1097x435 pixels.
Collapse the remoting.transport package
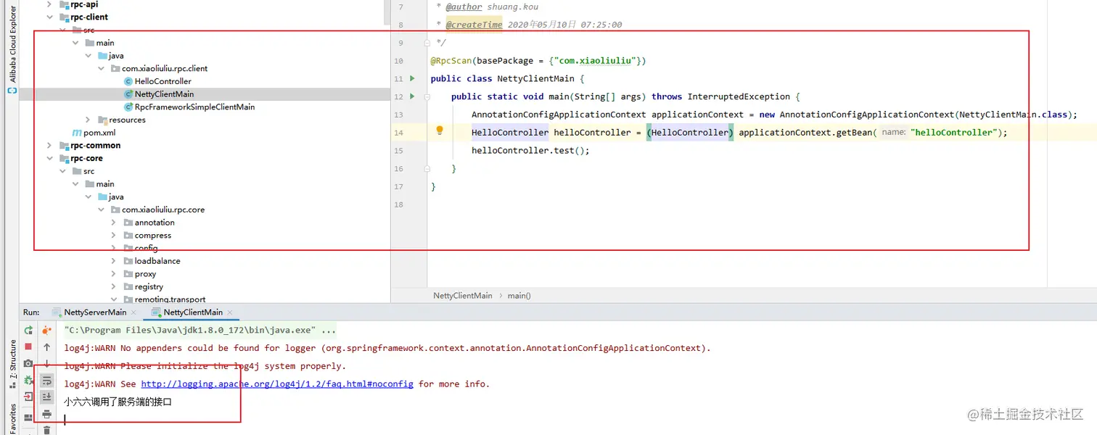(x=114, y=299)
